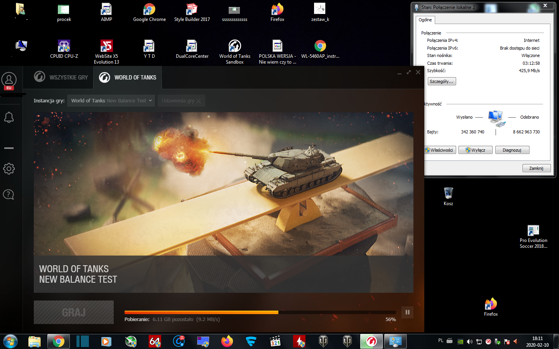Open launcher settings gear icon
Image resolution: width=559 pixels, height=349 pixels.
(x=9, y=168)
